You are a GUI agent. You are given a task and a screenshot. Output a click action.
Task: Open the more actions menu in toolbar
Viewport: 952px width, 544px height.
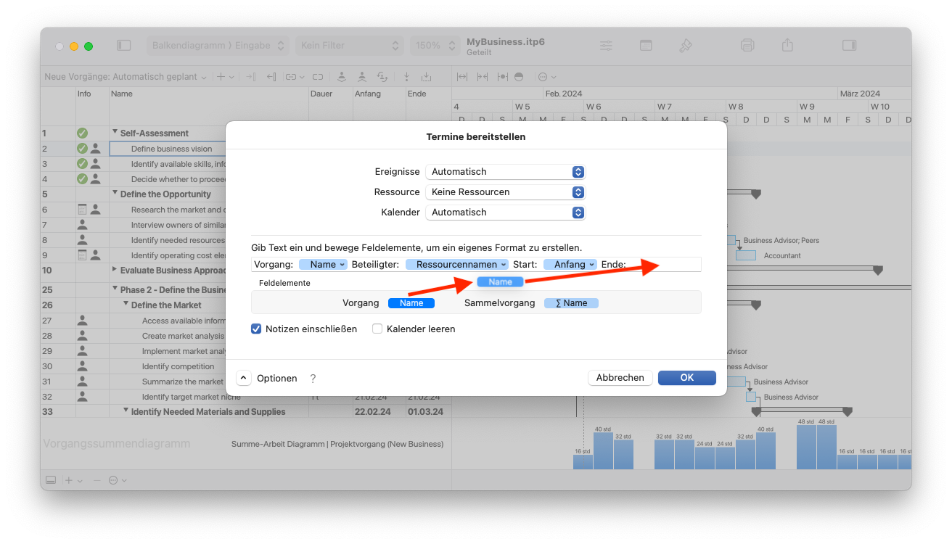click(546, 76)
